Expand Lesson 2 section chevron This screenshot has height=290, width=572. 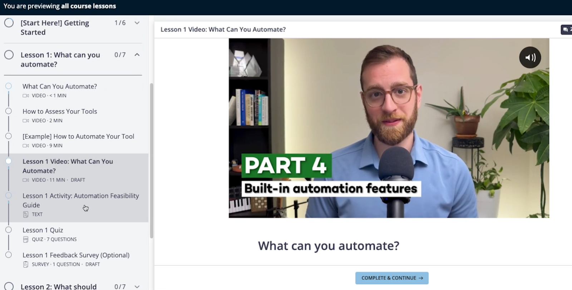coord(137,287)
